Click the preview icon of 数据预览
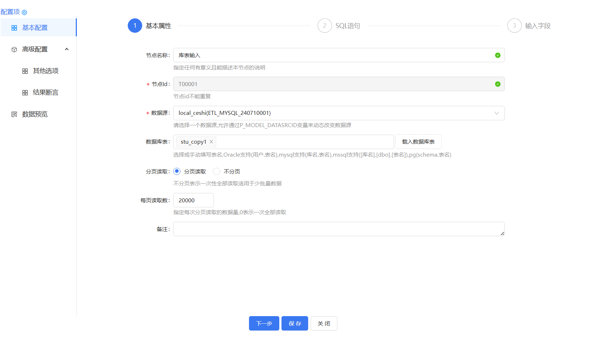The height and width of the screenshot is (337, 590). 14,114
